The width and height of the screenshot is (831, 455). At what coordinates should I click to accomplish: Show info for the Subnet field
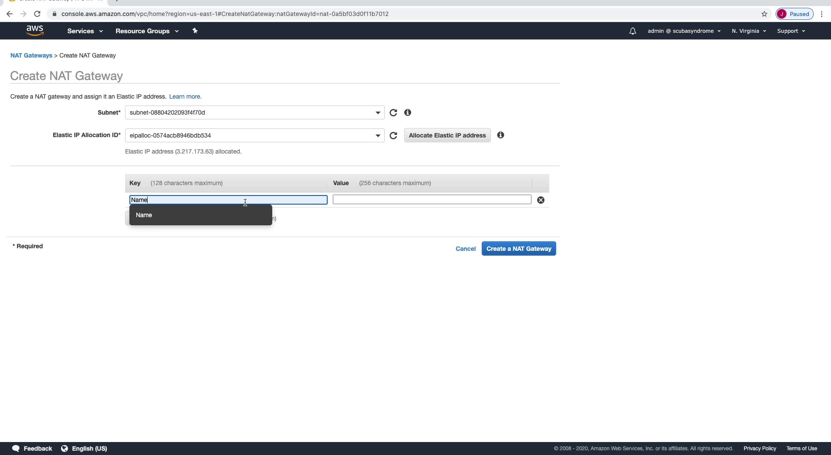coord(408,112)
